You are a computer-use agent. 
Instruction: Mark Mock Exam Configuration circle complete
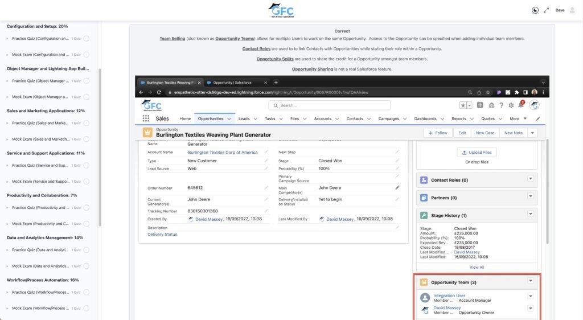(87, 55)
